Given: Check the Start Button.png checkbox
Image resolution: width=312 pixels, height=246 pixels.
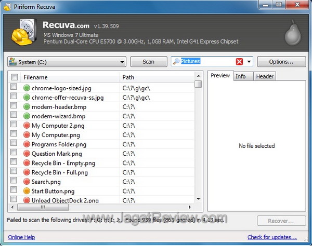Looking at the screenshot, I should click(x=14, y=189).
